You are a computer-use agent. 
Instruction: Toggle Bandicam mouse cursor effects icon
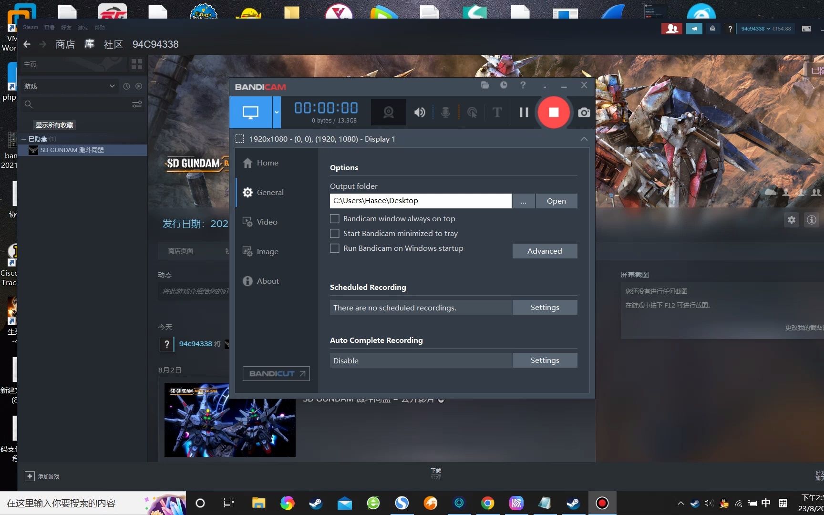[x=472, y=113]
